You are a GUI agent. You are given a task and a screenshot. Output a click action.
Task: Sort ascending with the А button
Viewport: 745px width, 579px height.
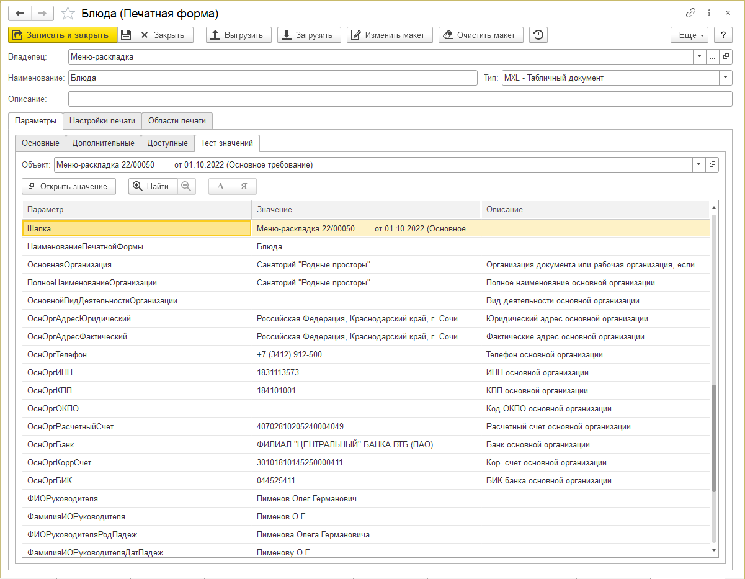point(220,186)
